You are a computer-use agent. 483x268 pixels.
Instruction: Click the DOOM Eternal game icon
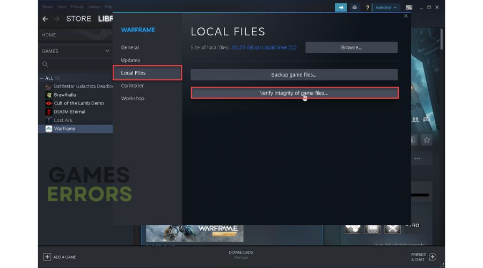click(x=49, y=111)
